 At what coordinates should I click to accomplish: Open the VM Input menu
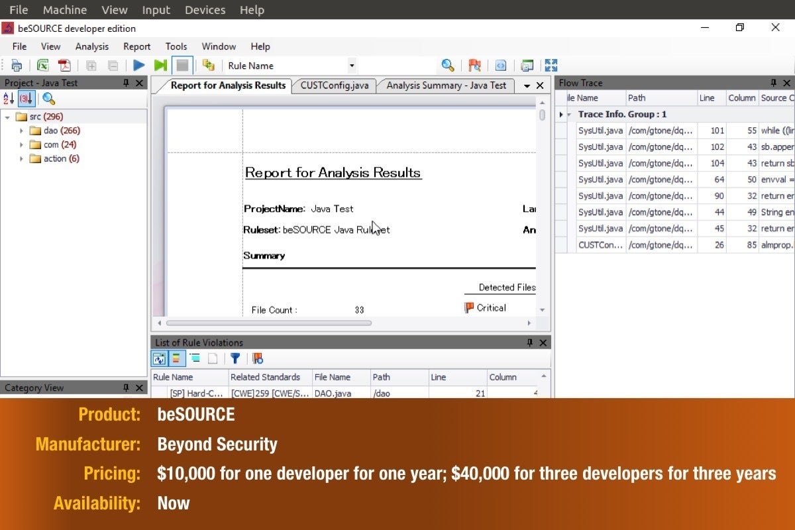[x=156, y=10]
